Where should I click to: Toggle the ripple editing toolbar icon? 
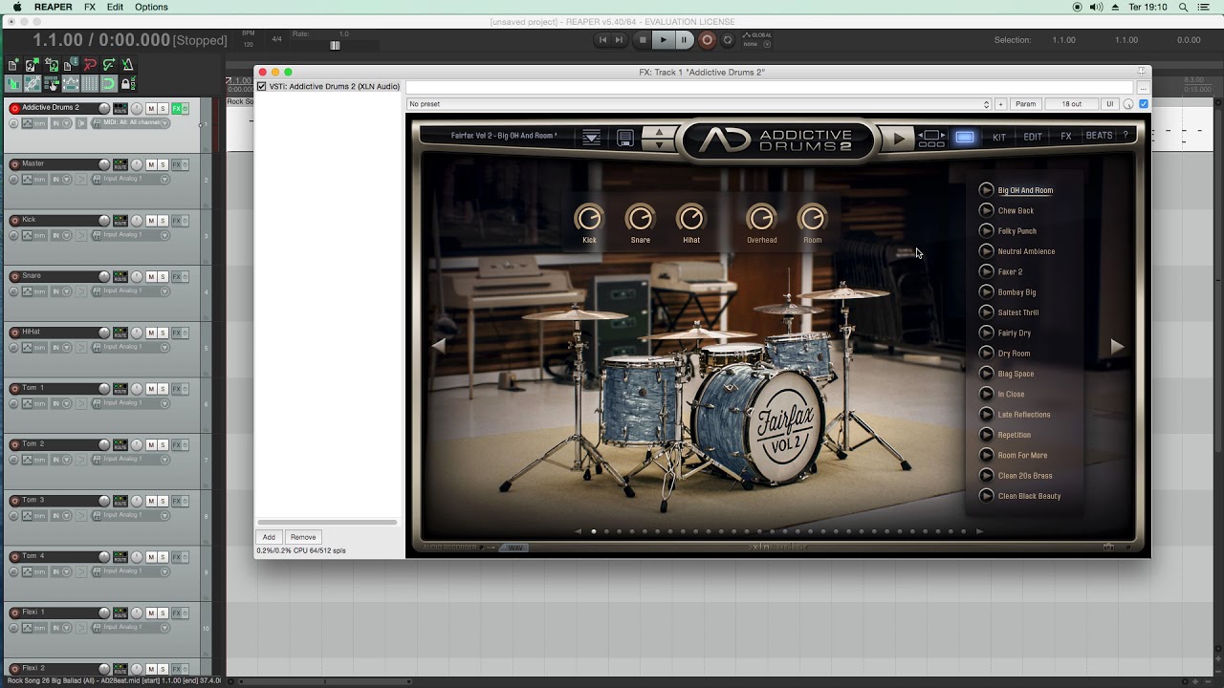(x=52, y=84)
